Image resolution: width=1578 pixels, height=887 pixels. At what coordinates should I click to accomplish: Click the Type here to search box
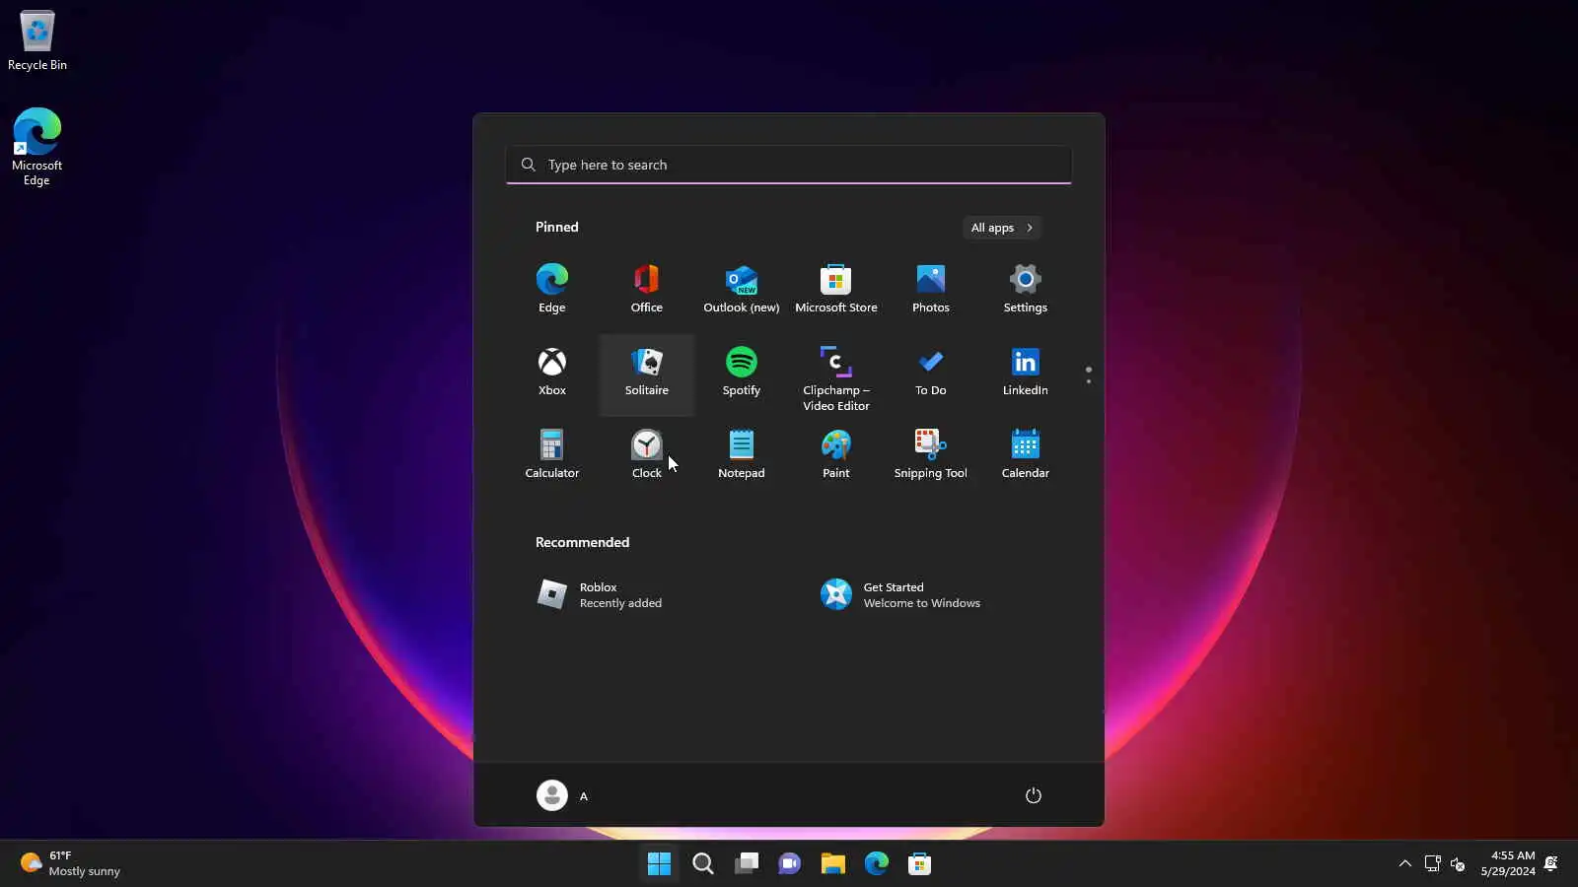coord(789,165)
